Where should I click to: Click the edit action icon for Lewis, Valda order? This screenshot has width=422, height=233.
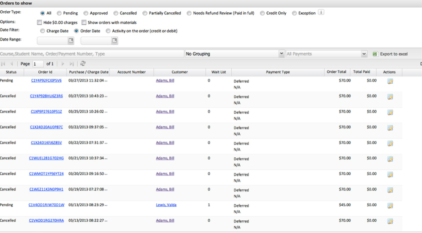[390, 206]
